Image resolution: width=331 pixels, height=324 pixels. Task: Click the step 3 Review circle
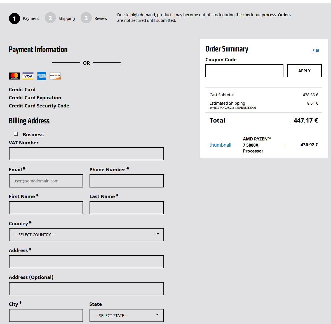pyautogui.click(x=86, y=18)
